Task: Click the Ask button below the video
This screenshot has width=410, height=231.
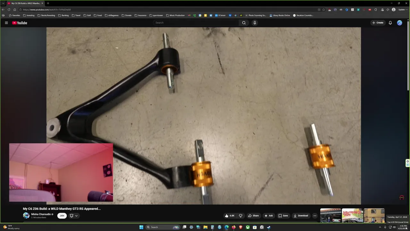Action: (x=268, y=216)
